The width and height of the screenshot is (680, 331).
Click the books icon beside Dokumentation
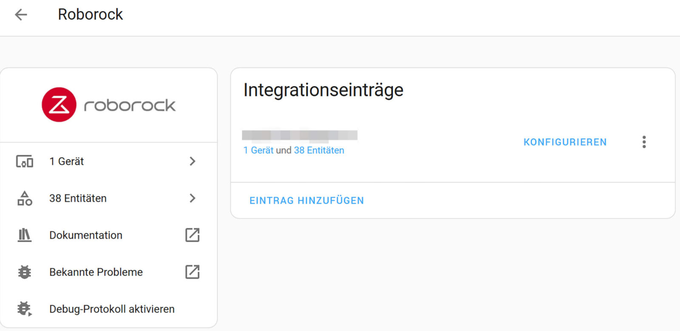coord(25,235)
